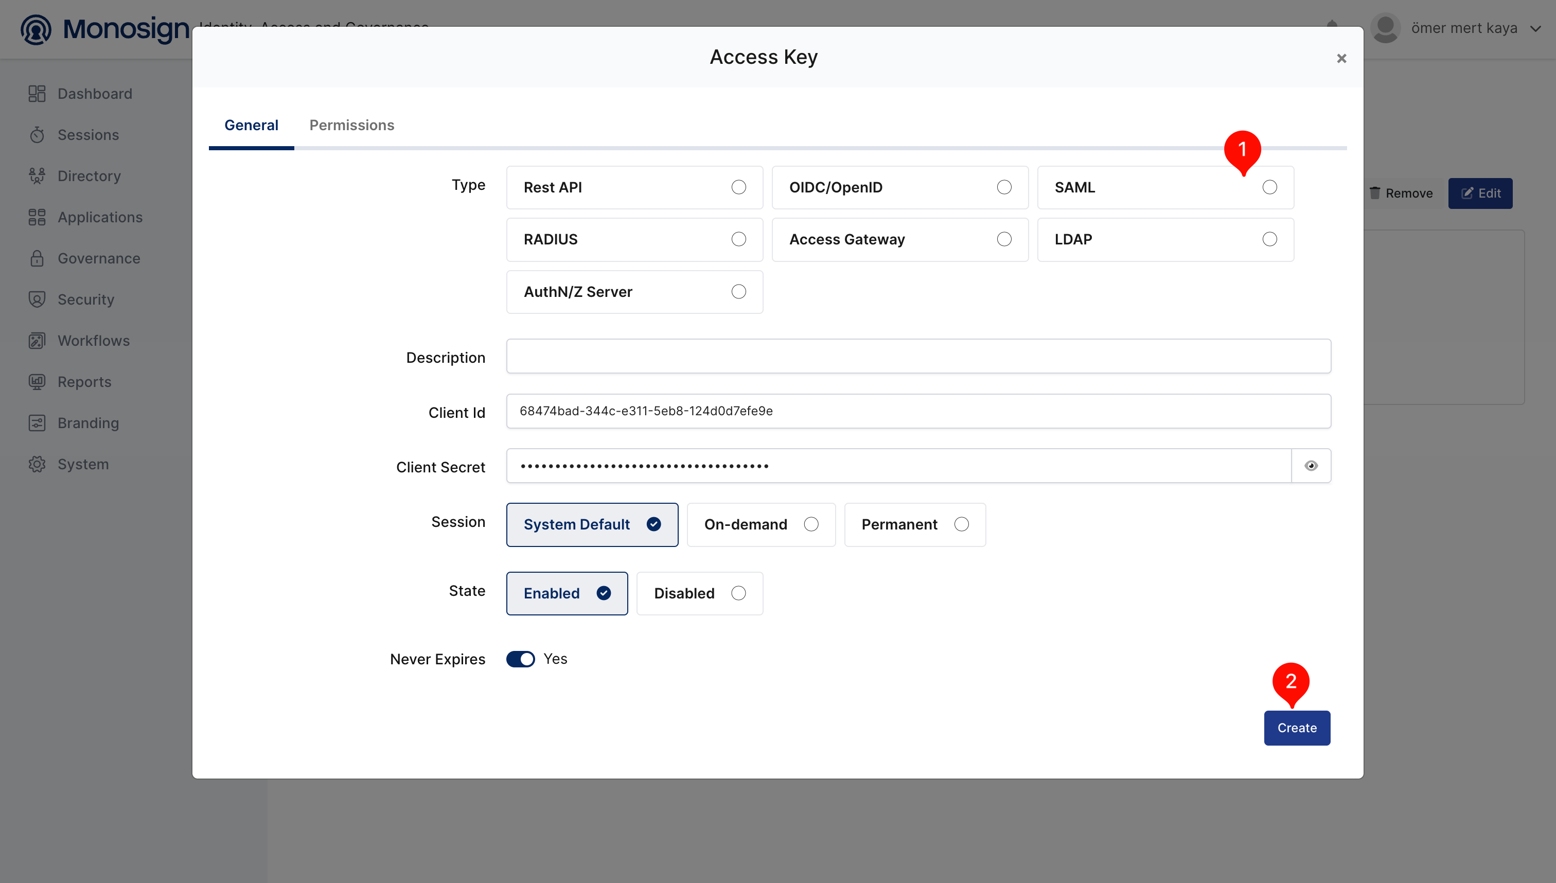
Task: Close the Access Key dialog
Action: (1341, 58)
